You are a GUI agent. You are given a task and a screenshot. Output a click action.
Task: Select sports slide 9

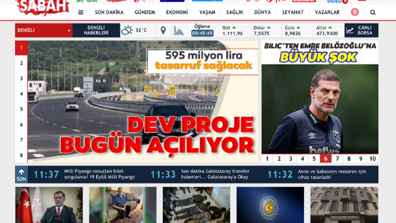coord(361,158)
